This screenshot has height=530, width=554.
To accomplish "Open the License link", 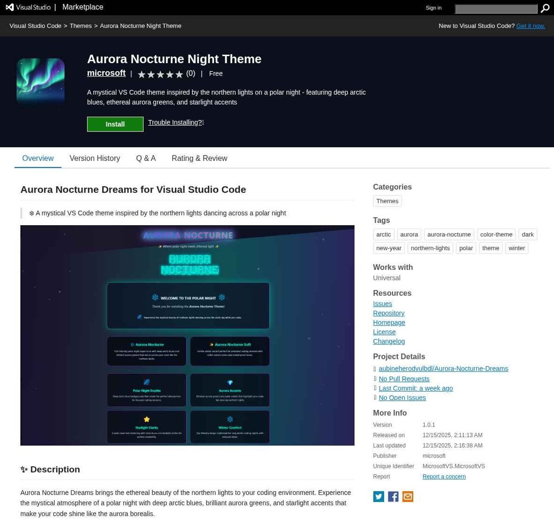I will pos(384,332).
